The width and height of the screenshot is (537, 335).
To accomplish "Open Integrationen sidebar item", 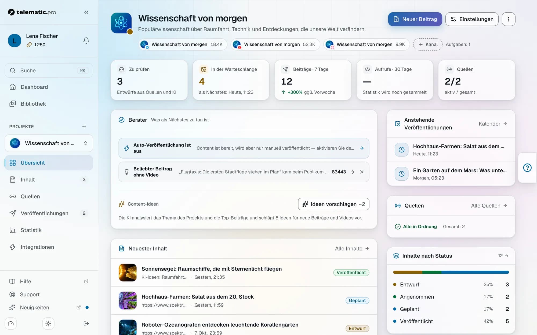I will tap(49, 247).
